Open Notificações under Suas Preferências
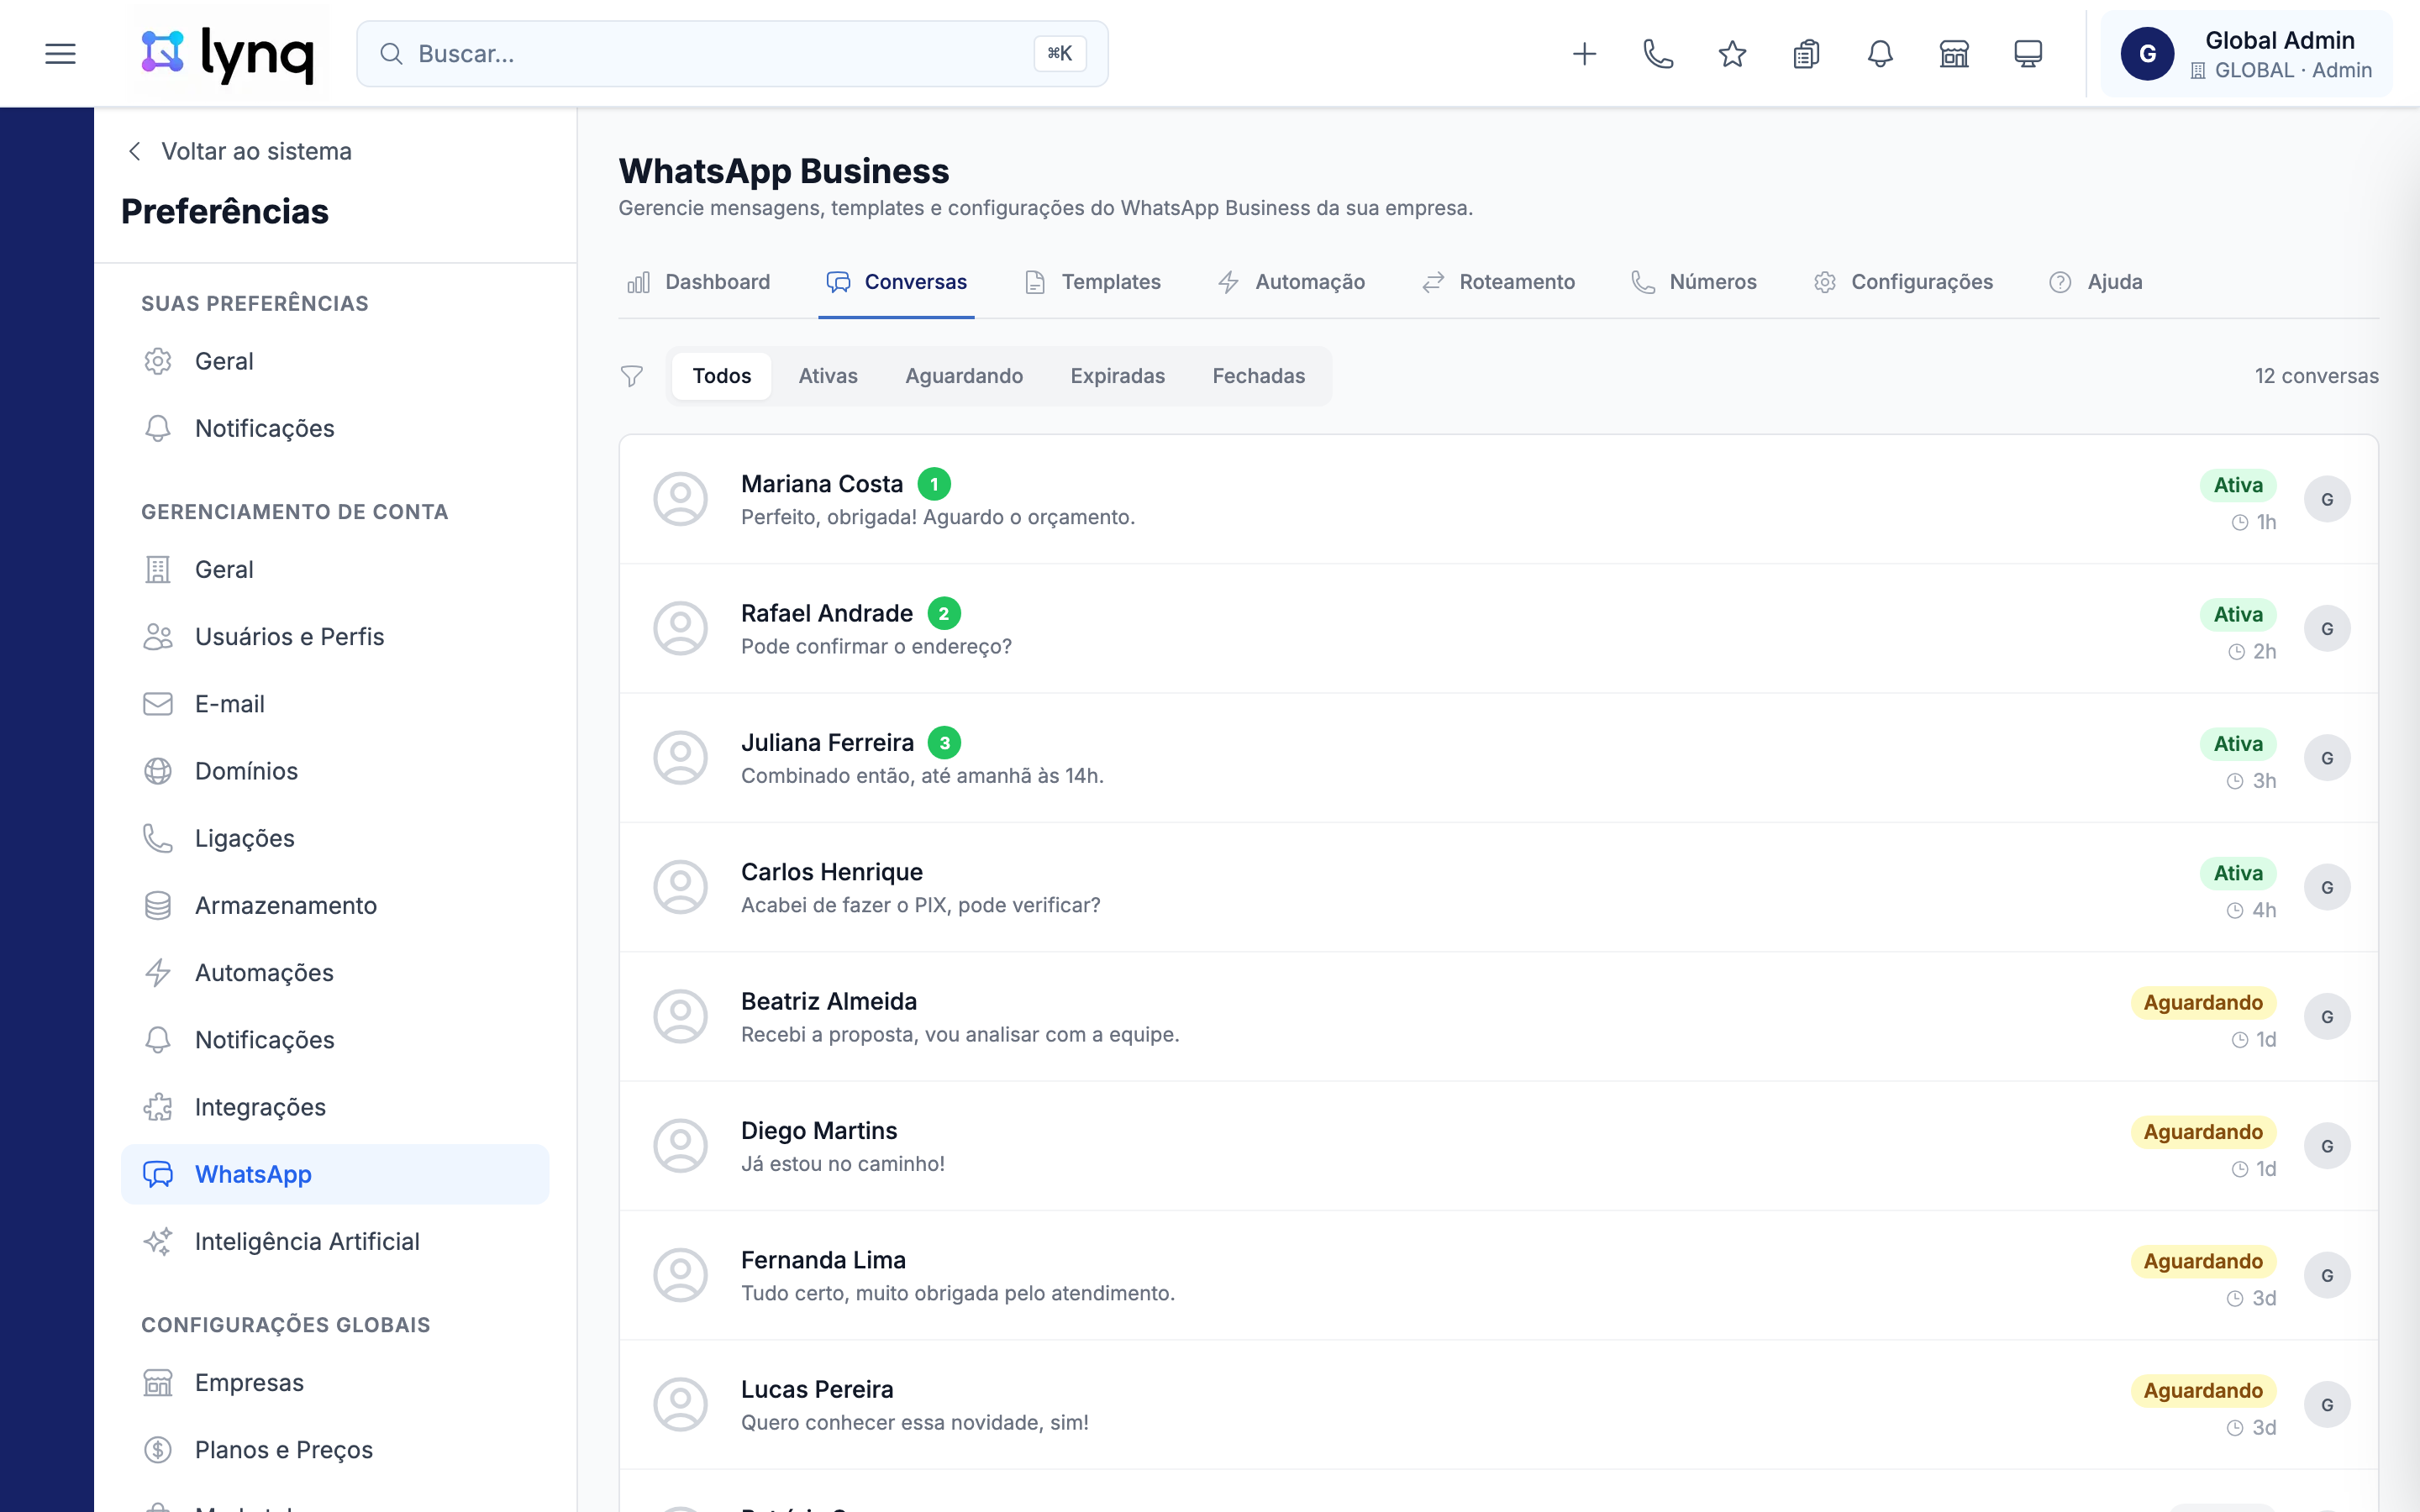The image size is (2420, 1512). pyautogui.click(x=335, y=428)
